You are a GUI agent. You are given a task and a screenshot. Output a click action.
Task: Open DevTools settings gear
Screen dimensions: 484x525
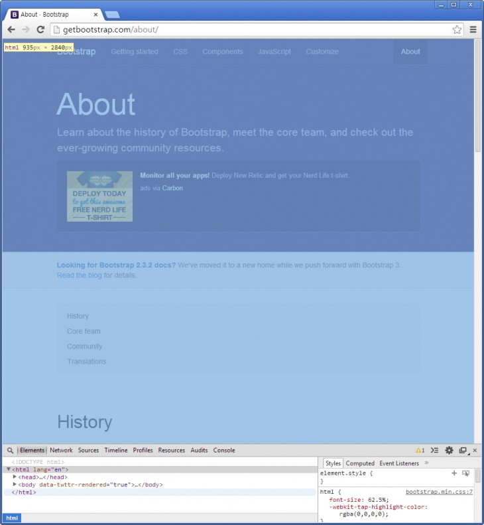pyautogui.click(x=449, y=451)
